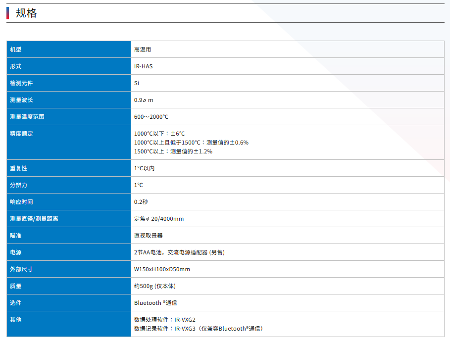Select the 外部尺寸 row label

(21, 269)
